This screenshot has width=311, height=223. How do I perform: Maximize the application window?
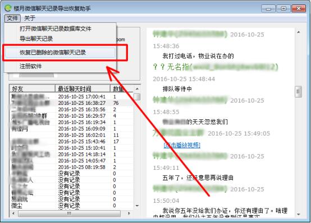(283, 8)
